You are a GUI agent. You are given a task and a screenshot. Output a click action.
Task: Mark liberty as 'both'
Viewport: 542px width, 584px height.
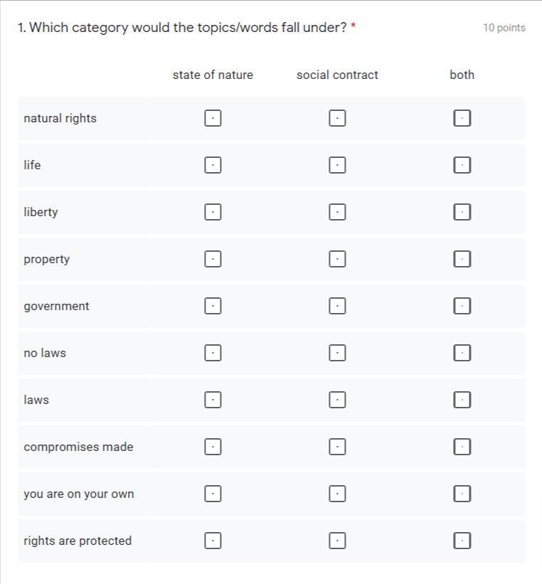(462, 212)
